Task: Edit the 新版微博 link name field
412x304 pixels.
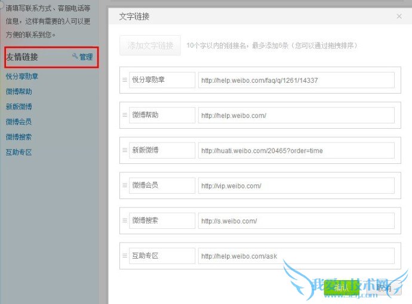Action: [162, 150]
